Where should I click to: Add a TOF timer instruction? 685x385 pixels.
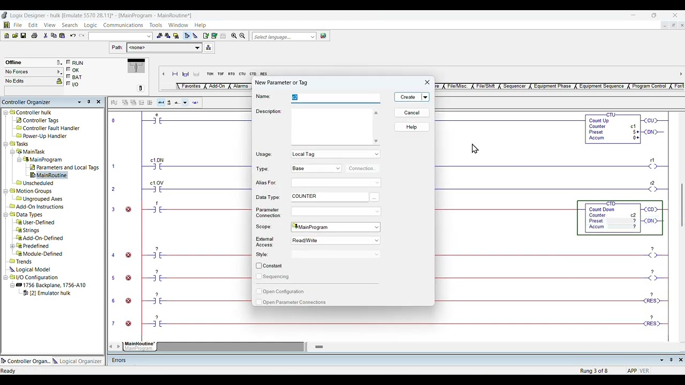tap(220, 74)
